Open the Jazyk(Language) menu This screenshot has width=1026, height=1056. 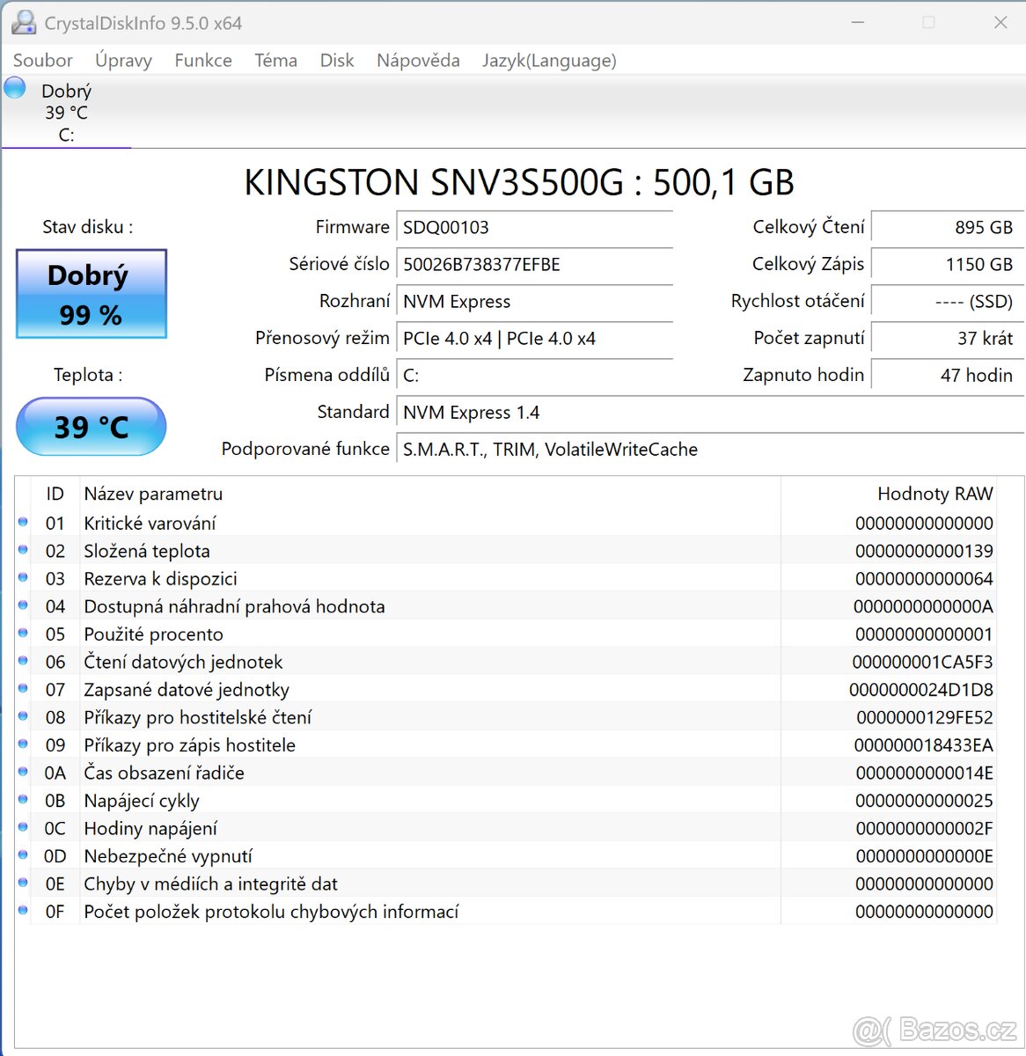549,61
